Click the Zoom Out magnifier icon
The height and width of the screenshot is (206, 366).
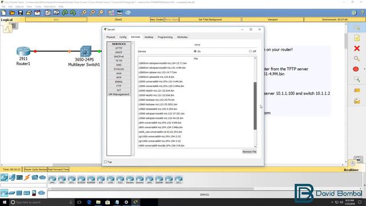click(x=101, y=13)
